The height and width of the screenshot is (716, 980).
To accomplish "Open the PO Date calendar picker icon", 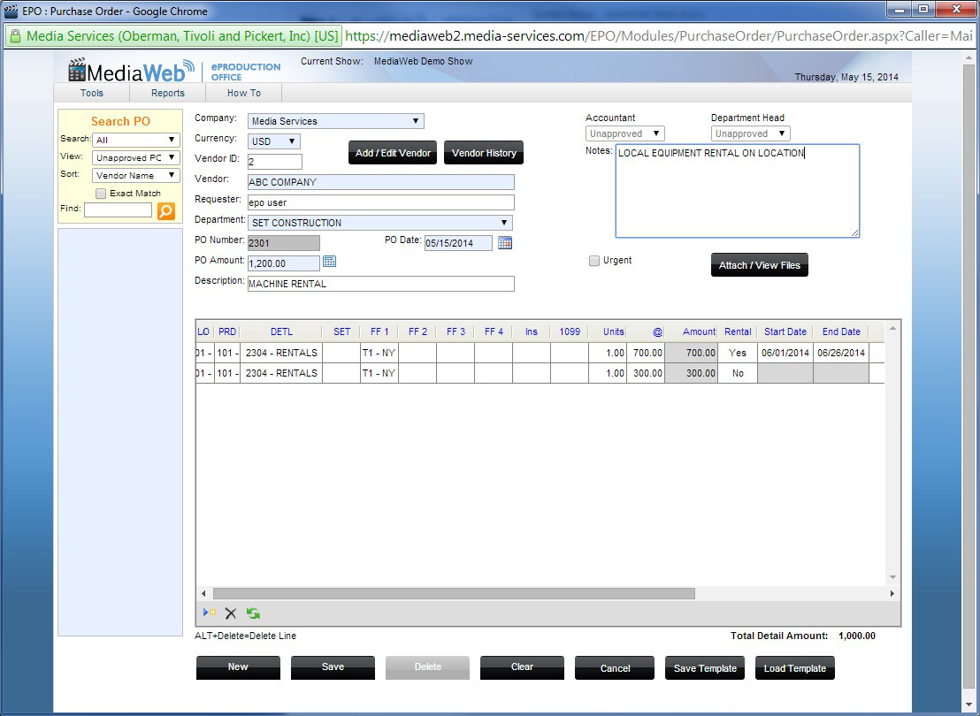I will tap(505, 243).
